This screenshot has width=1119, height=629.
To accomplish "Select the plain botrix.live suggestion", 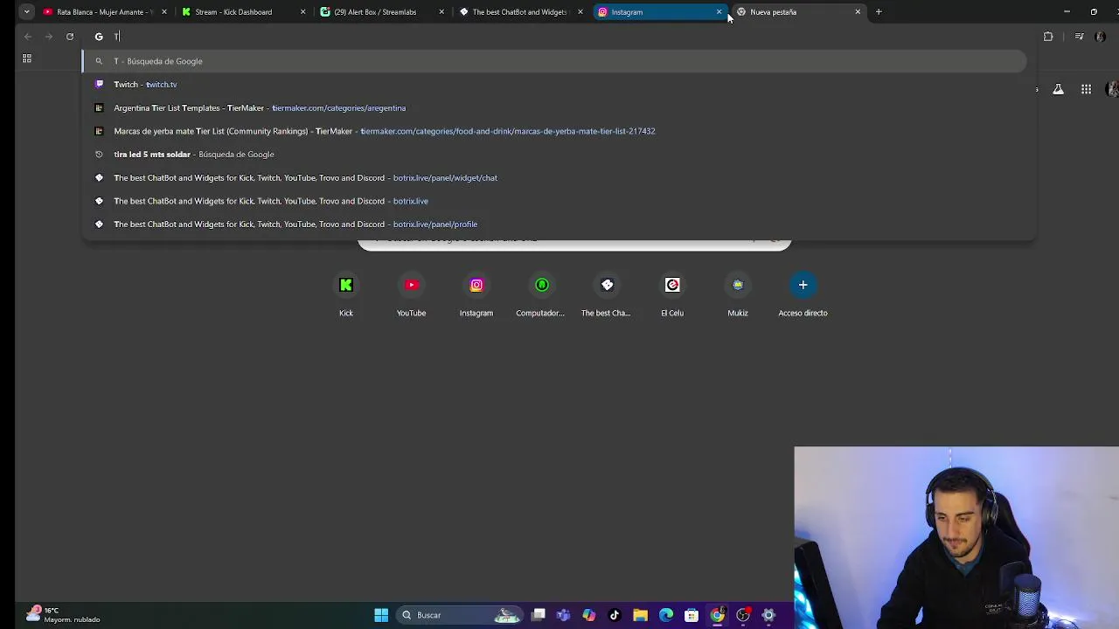I will pyautogui.click(x=554, y=201).
